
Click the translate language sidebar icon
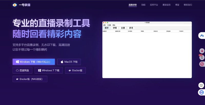tap(202, 64)
